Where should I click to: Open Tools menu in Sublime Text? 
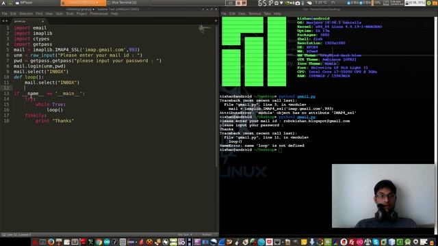click(70, 14)
